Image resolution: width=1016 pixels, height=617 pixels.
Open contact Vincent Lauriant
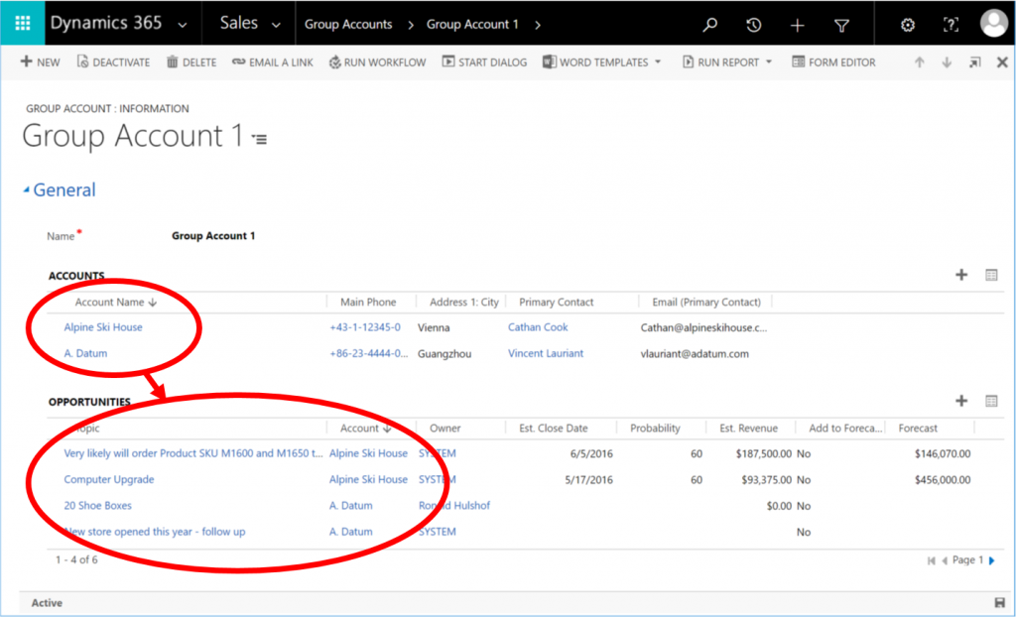546,353
